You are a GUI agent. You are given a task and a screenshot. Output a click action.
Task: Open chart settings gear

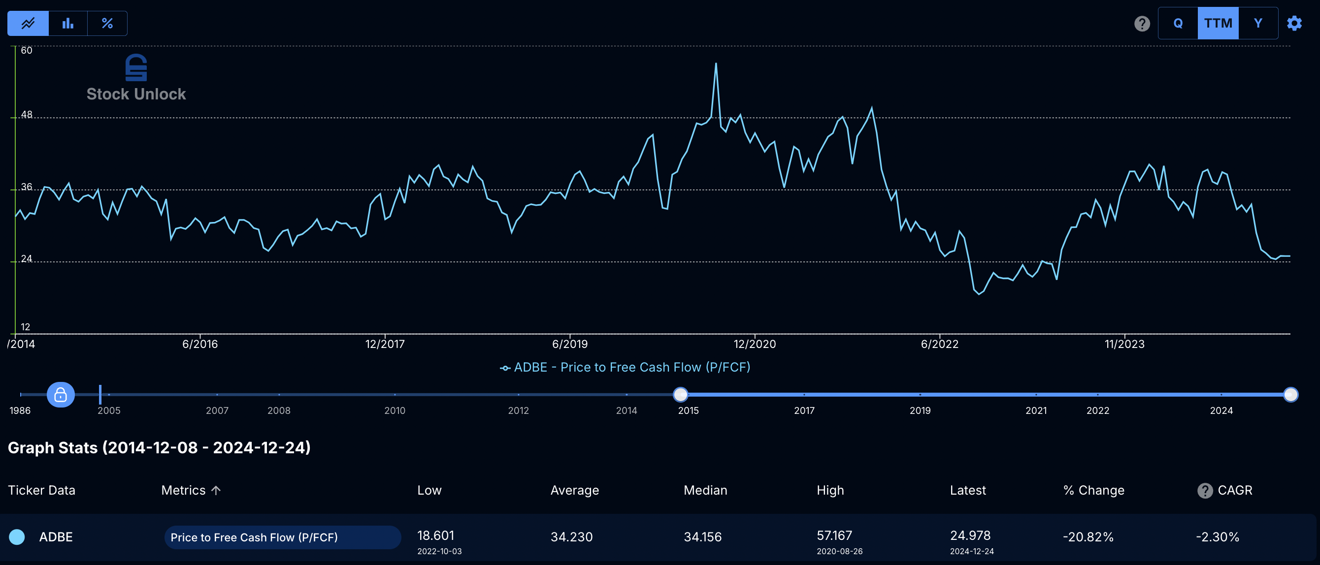coord(1294,23)
